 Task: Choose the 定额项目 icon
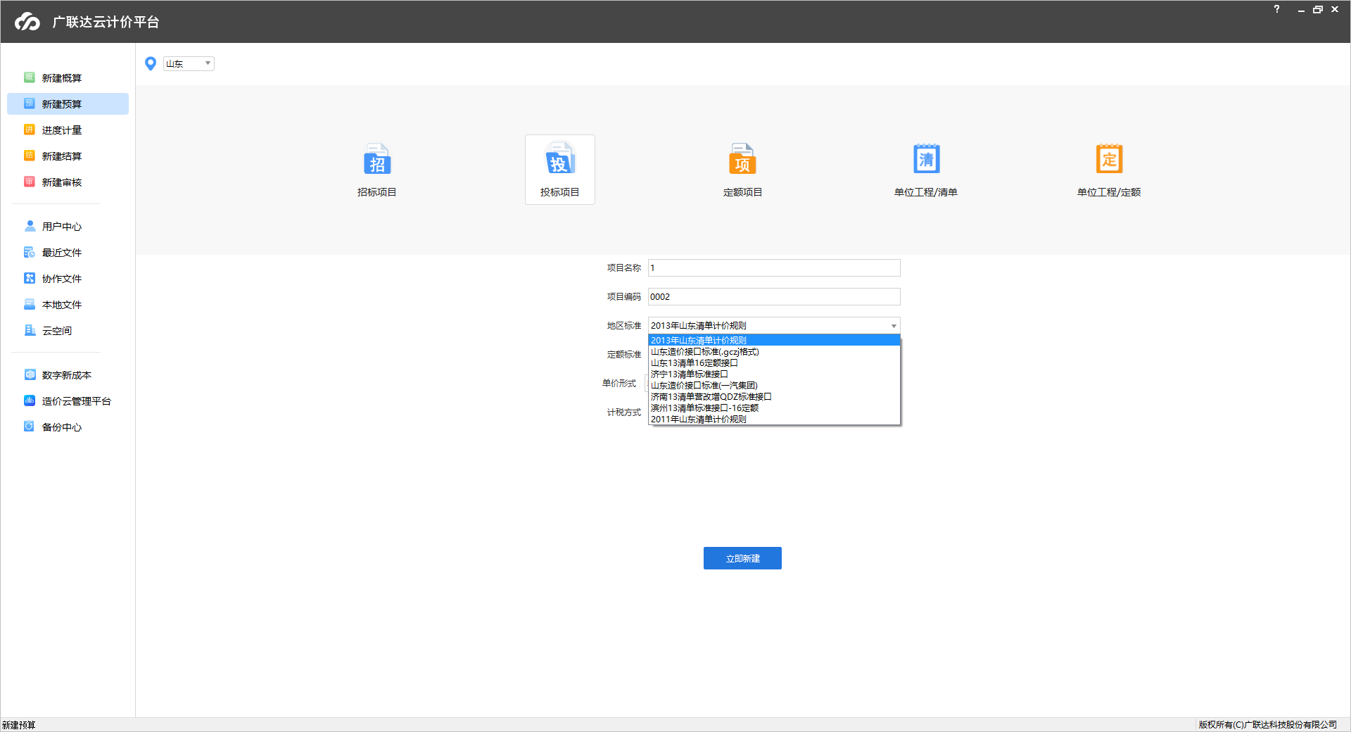742,160
